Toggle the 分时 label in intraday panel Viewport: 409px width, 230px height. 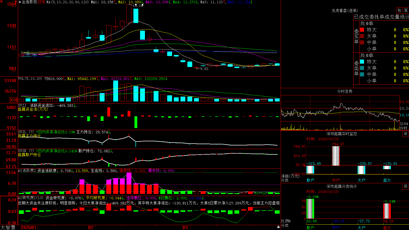(x=404, y=128)
